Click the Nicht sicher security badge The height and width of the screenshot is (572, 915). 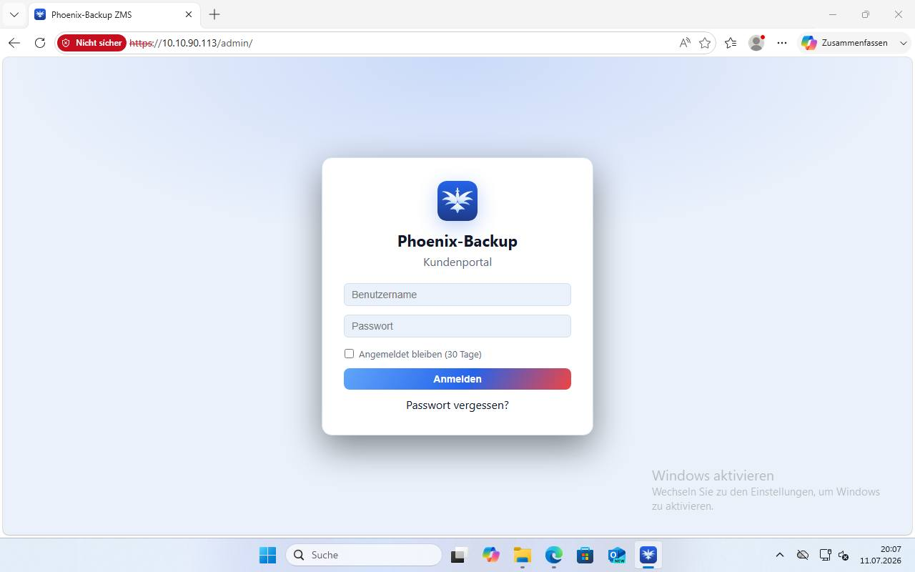pyautogui.click(x=91, y=43)
